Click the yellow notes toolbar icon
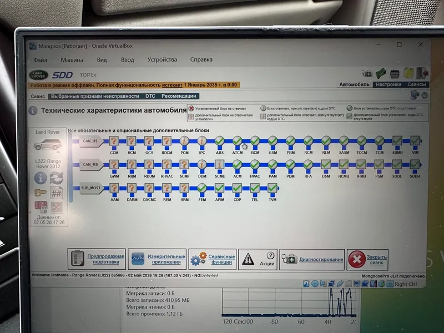Viewport: 444px width, 333px height. click(408, 73)
